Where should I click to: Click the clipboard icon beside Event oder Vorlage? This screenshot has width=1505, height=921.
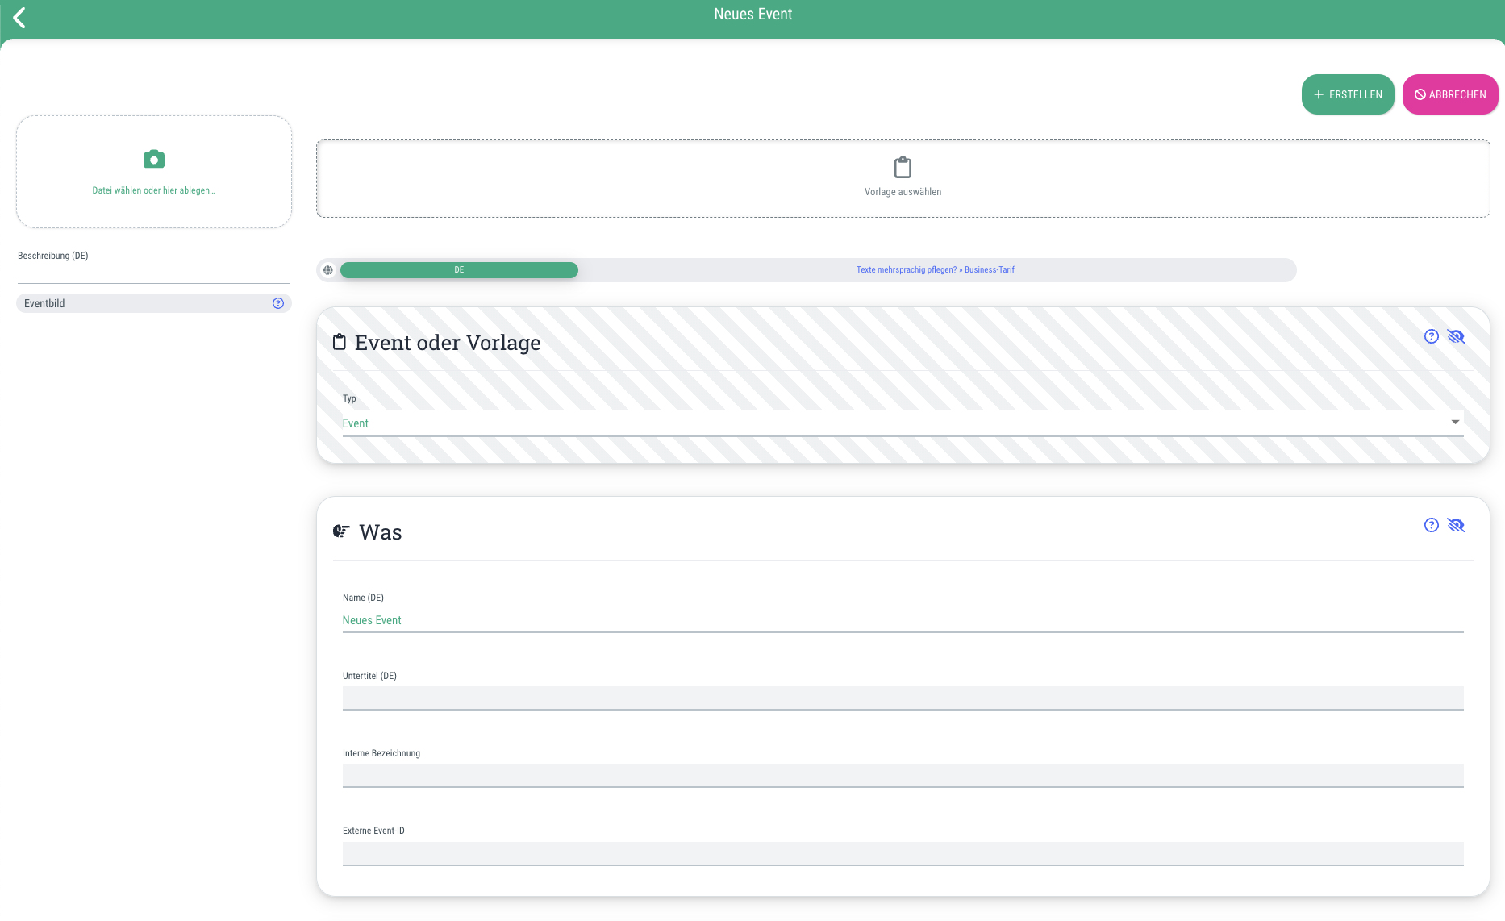coord(340,342)
